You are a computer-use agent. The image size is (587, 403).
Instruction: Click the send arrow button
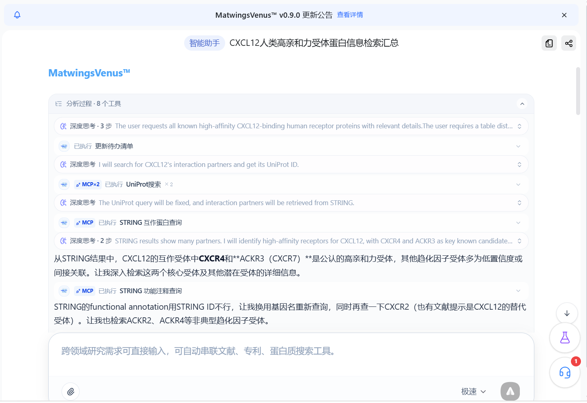[x=510, y=391]
